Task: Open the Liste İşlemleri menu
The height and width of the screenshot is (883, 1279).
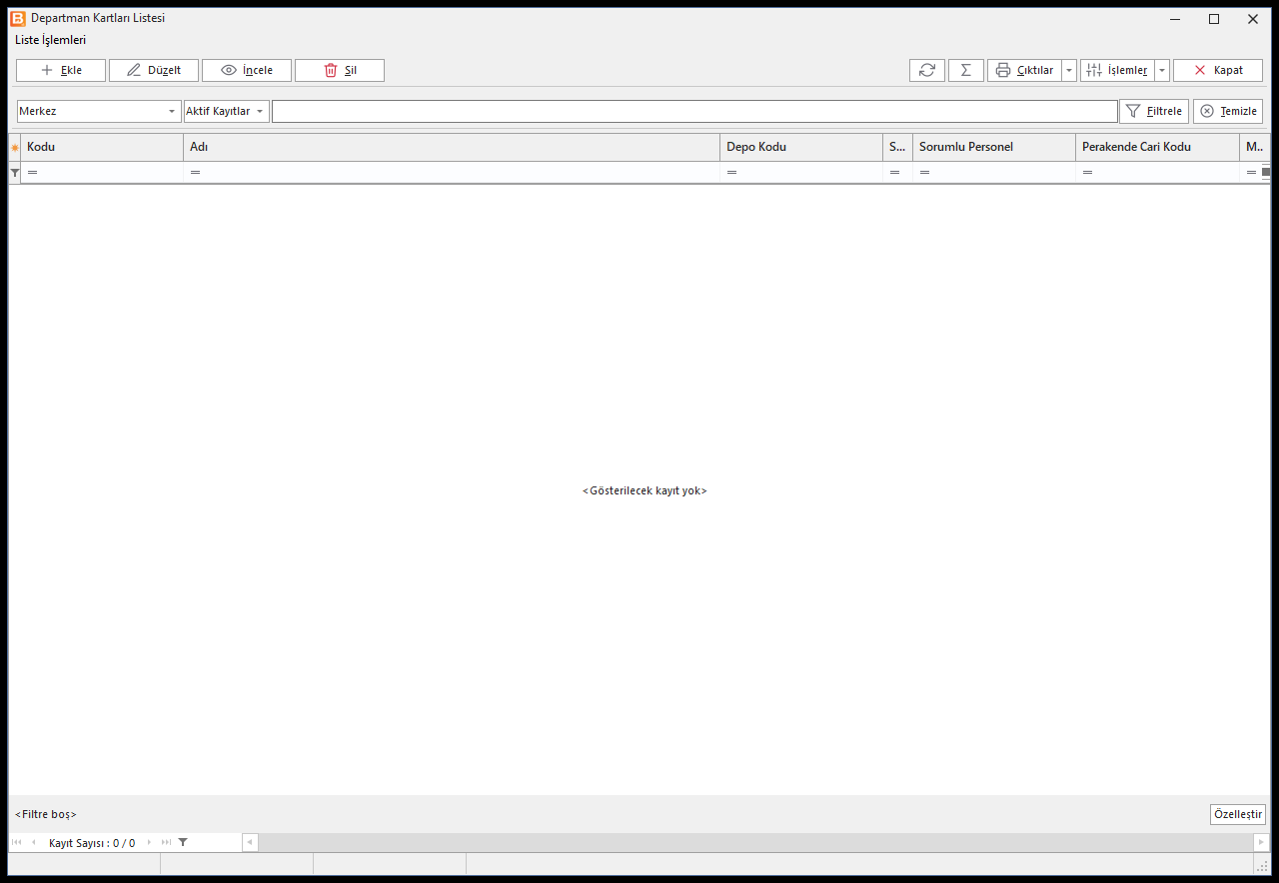Action: 51,40
